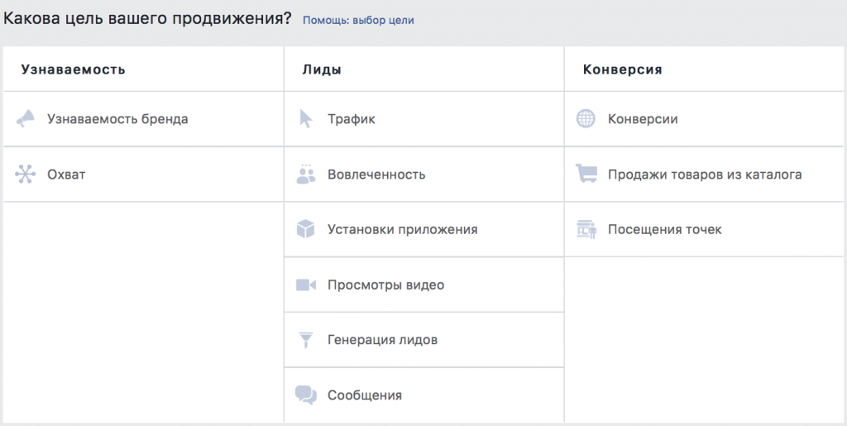Pick the Посещения точек objective label
The image size is (847, 426).
(x=665, y=229)
